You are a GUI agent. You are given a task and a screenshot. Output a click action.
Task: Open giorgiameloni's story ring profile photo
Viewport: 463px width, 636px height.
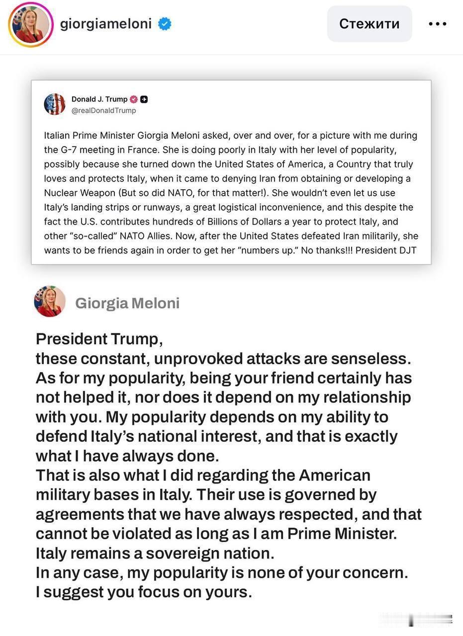click(x=30, y=24)
